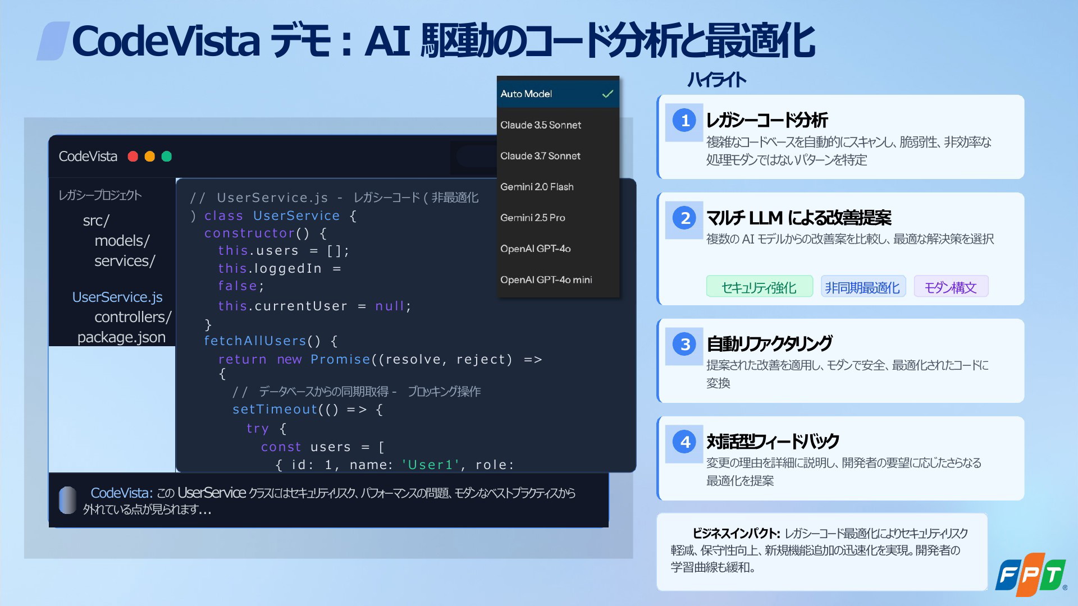Click the レガシーコード分析 card title
The width and height of the screenshot is (1078, 606).
pos(766,120)
